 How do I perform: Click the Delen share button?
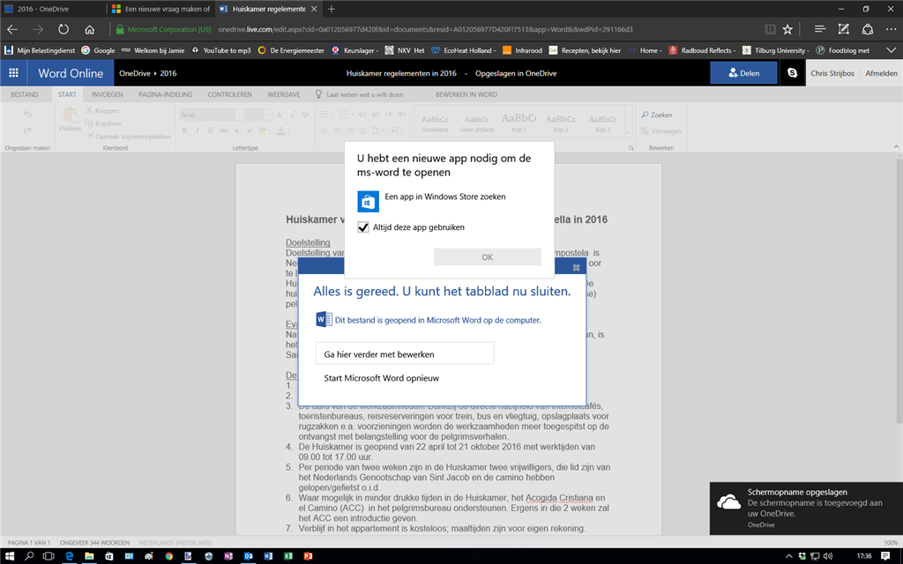[x=743, y=73]
